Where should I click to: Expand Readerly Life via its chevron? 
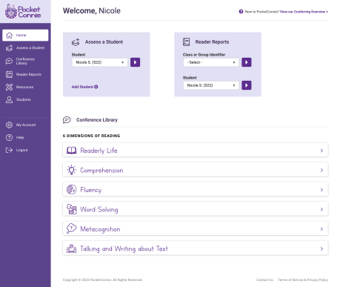[x=321, y=151]
